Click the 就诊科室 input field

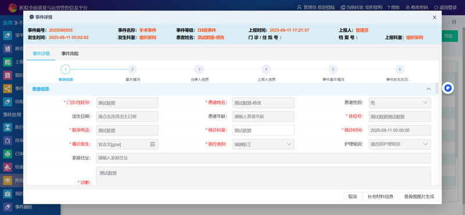click(x=263, y=131)
